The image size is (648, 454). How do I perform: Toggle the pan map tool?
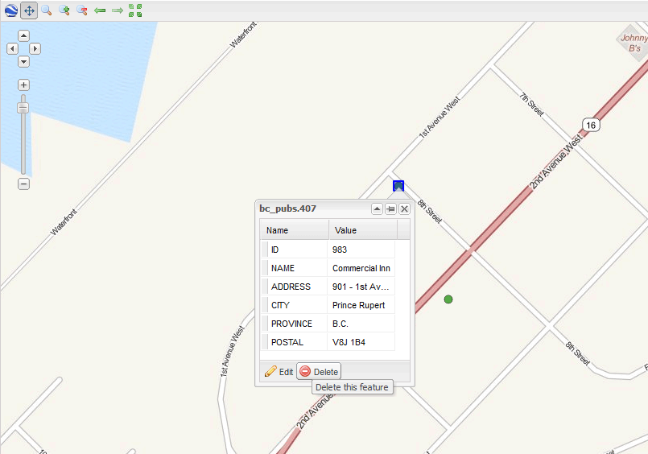29,10
